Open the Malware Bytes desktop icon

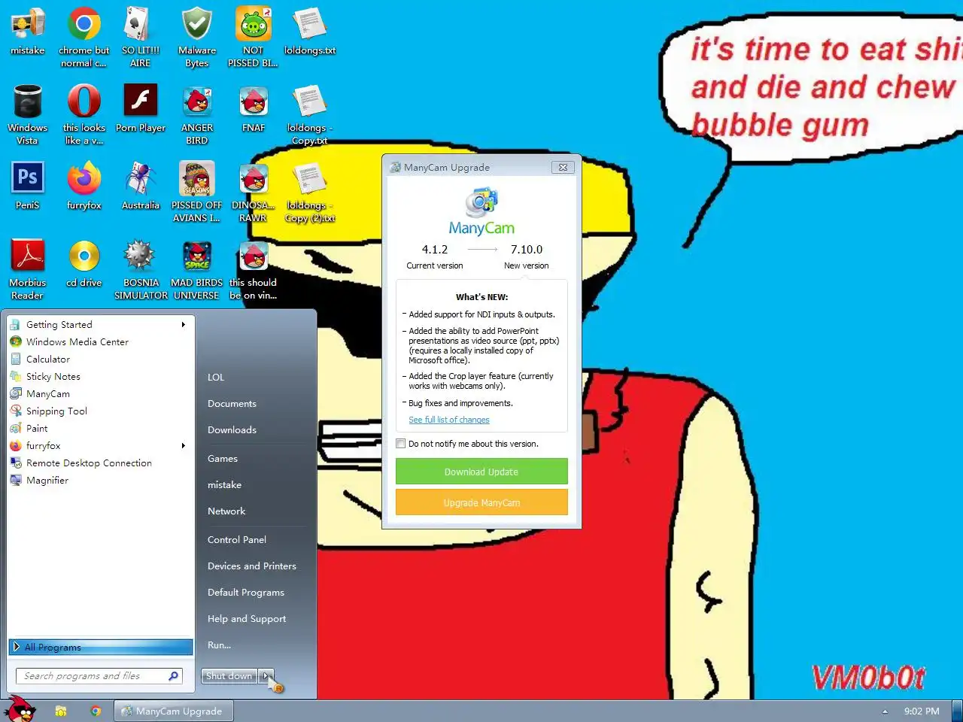point(196,37)
